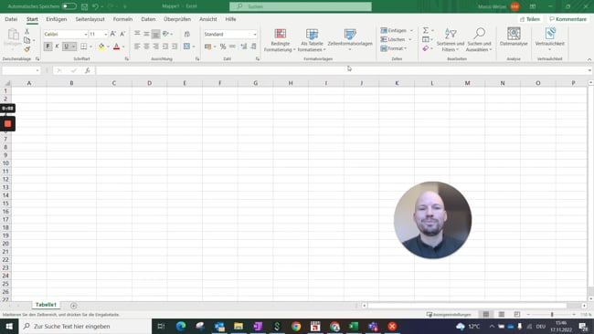The width and height of the screenshot is (594, 334).
Task: Open the Ansicht ribbon tab
Action: pos(208,19)
